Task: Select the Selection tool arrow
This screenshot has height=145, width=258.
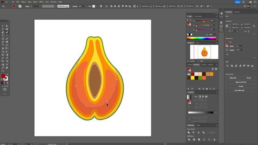Action: coord(3,26)
